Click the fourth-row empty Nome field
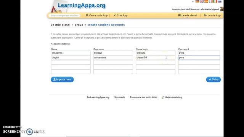 click(71, 67)
